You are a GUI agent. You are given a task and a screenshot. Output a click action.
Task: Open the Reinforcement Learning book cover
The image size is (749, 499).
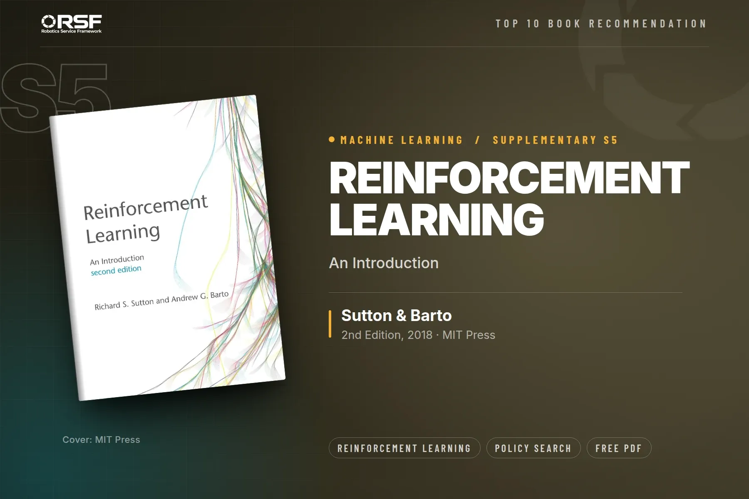click(167, 248)
